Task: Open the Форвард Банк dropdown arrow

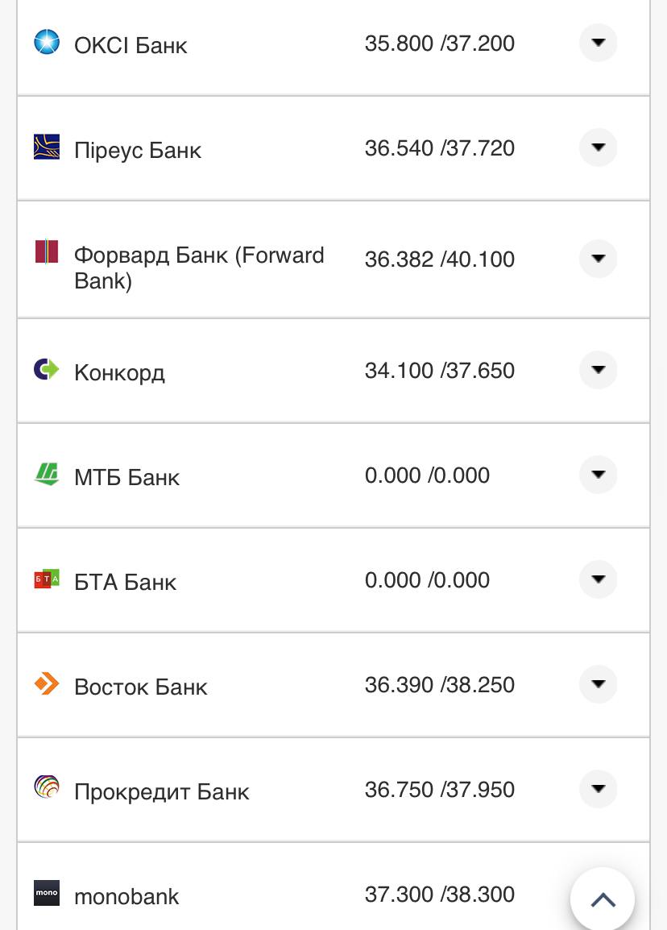Action: click(x=598, y=259)
